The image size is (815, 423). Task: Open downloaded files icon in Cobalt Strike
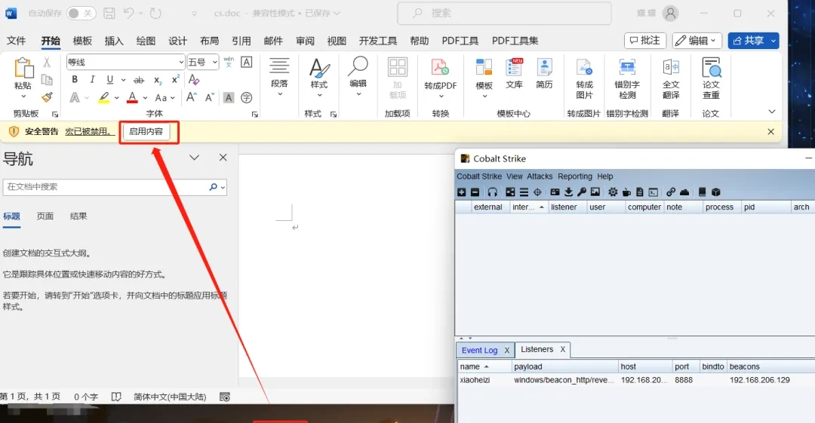click(569, 192)
